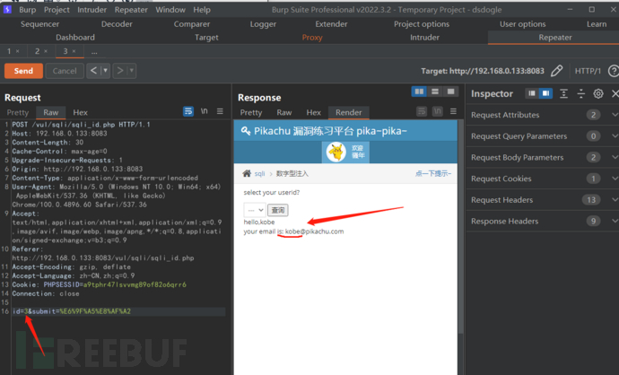
Task: Open the userid select dropdown
Action: (255, 210)
